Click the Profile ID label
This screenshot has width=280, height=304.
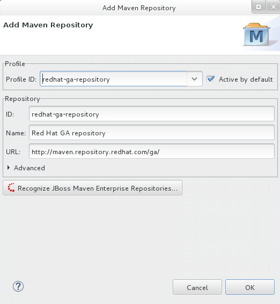[21, 79]
